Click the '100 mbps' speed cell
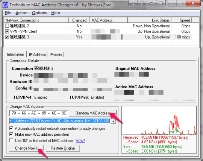The image size is (203, 161). click(182, 37)
